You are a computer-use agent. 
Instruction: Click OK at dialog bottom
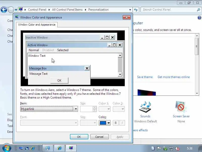(79, 137)
